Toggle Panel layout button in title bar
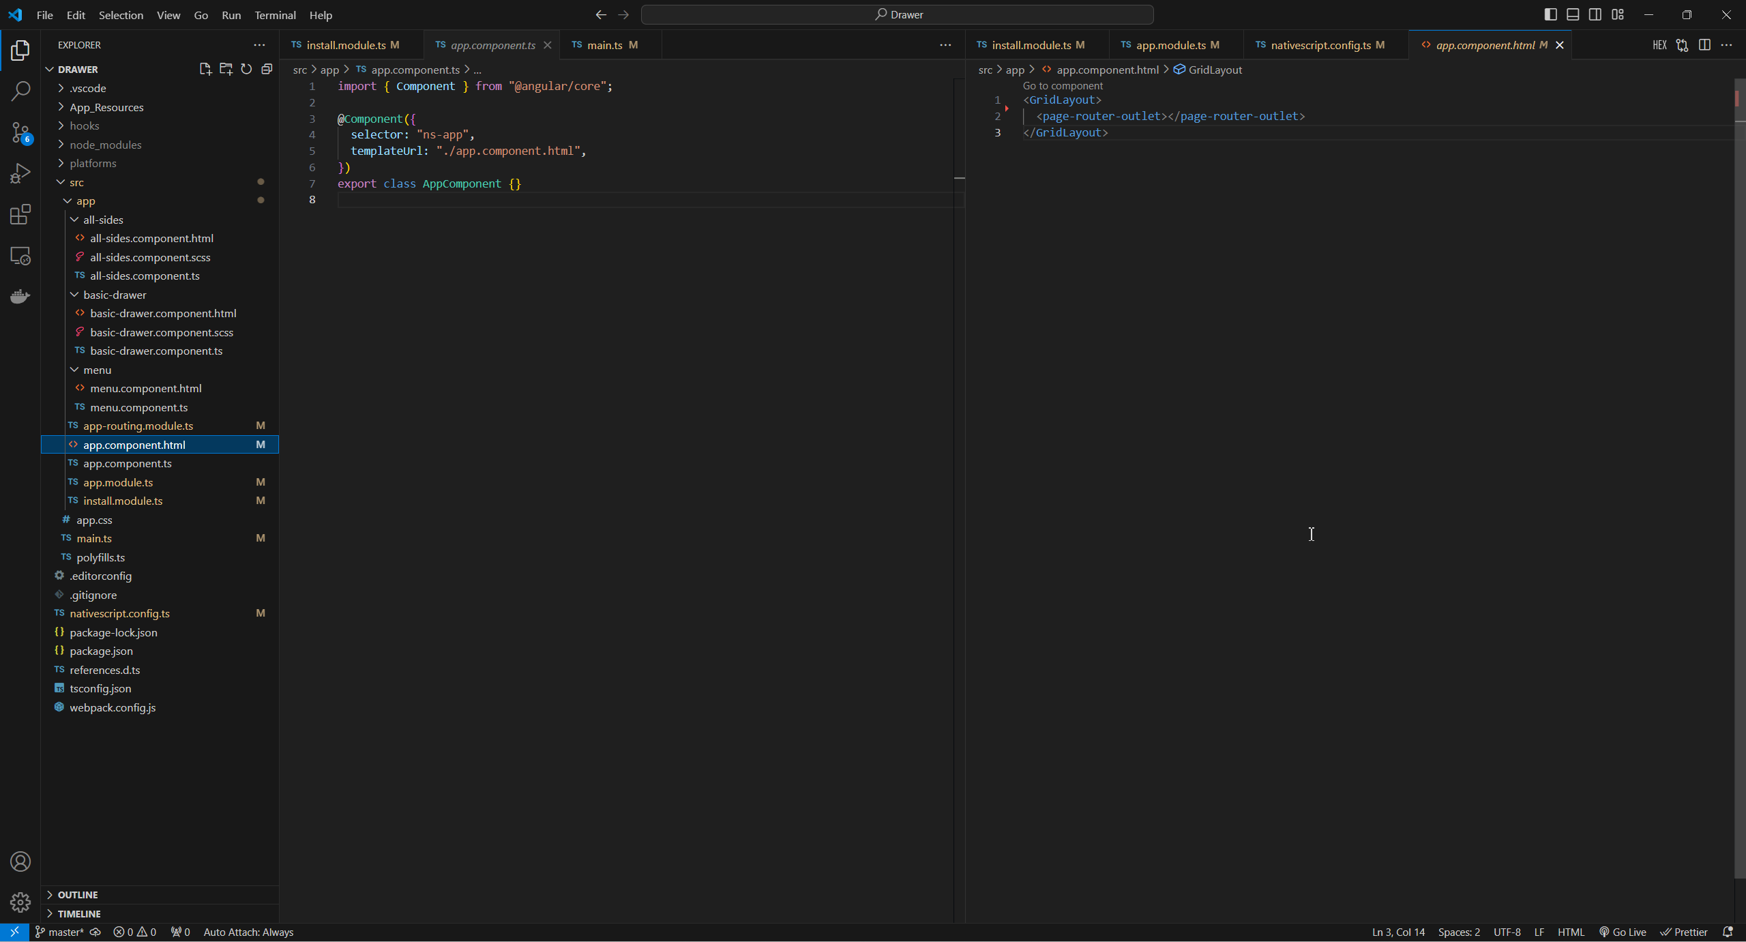The height and width of the screenshot is (942, 1746). [1573, 14]
